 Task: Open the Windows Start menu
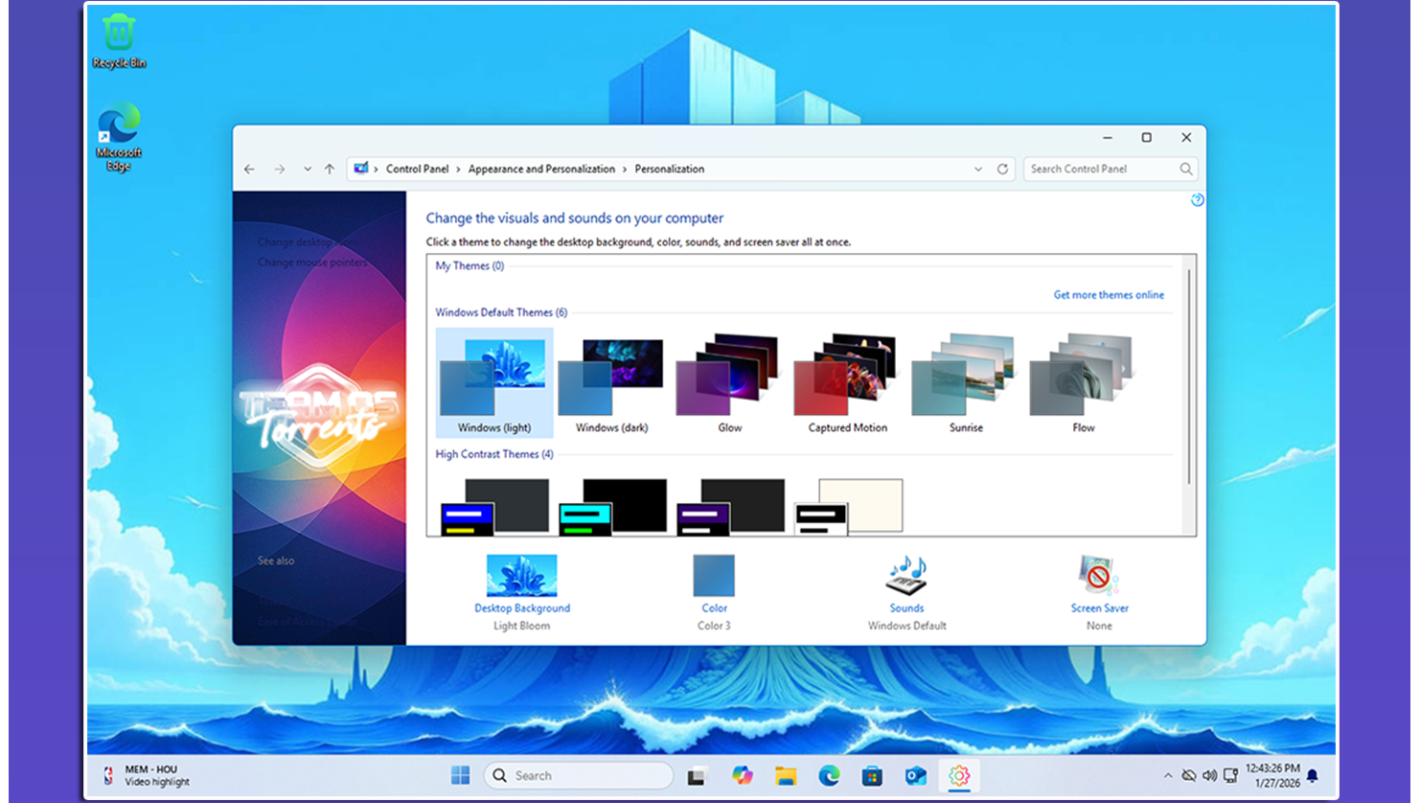point(461,776)
